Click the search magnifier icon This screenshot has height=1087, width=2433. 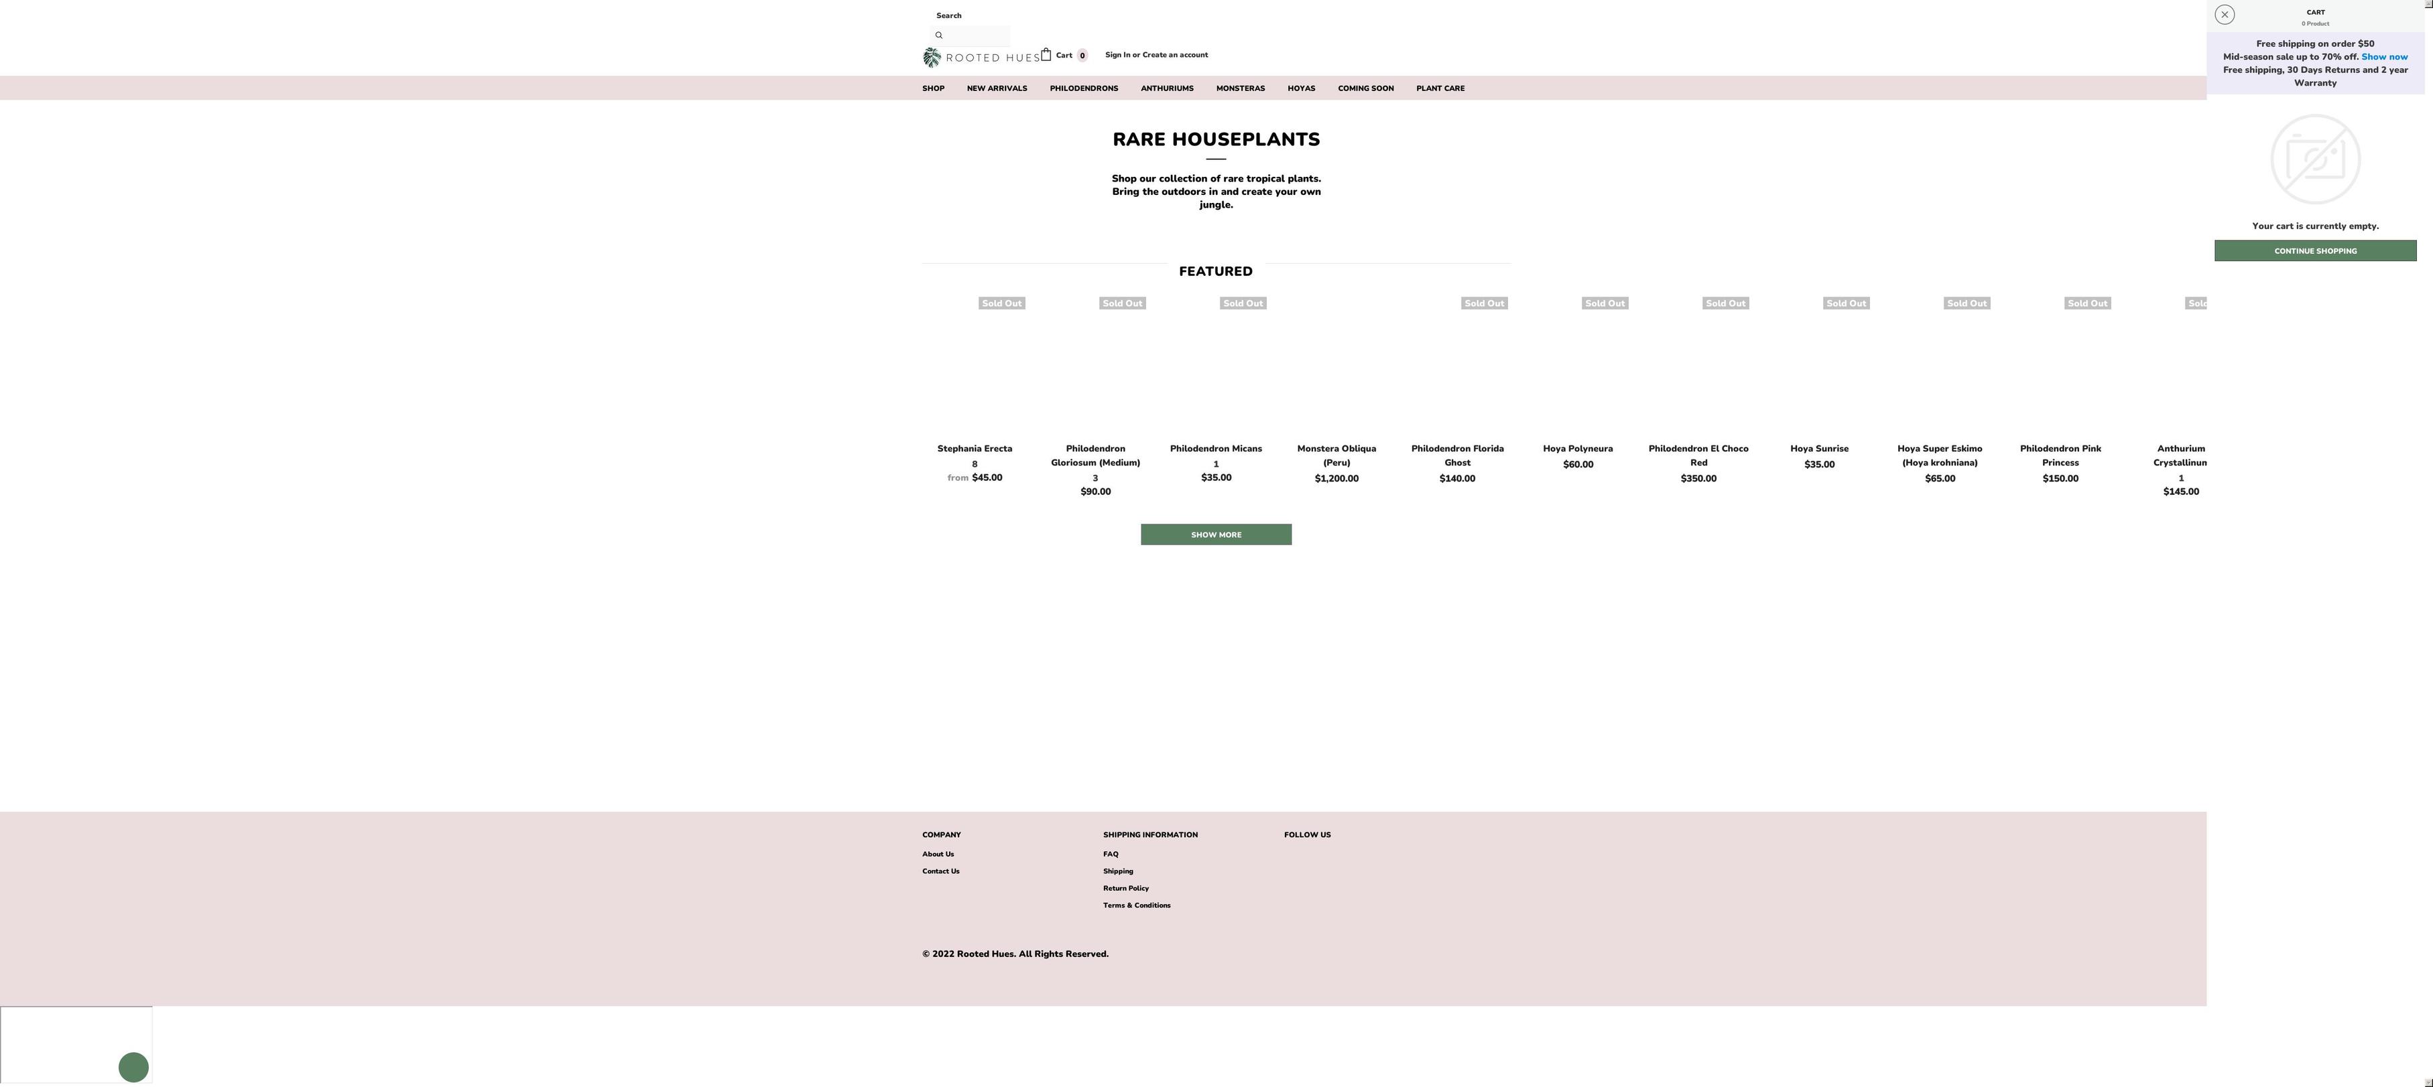click(939, 35)
